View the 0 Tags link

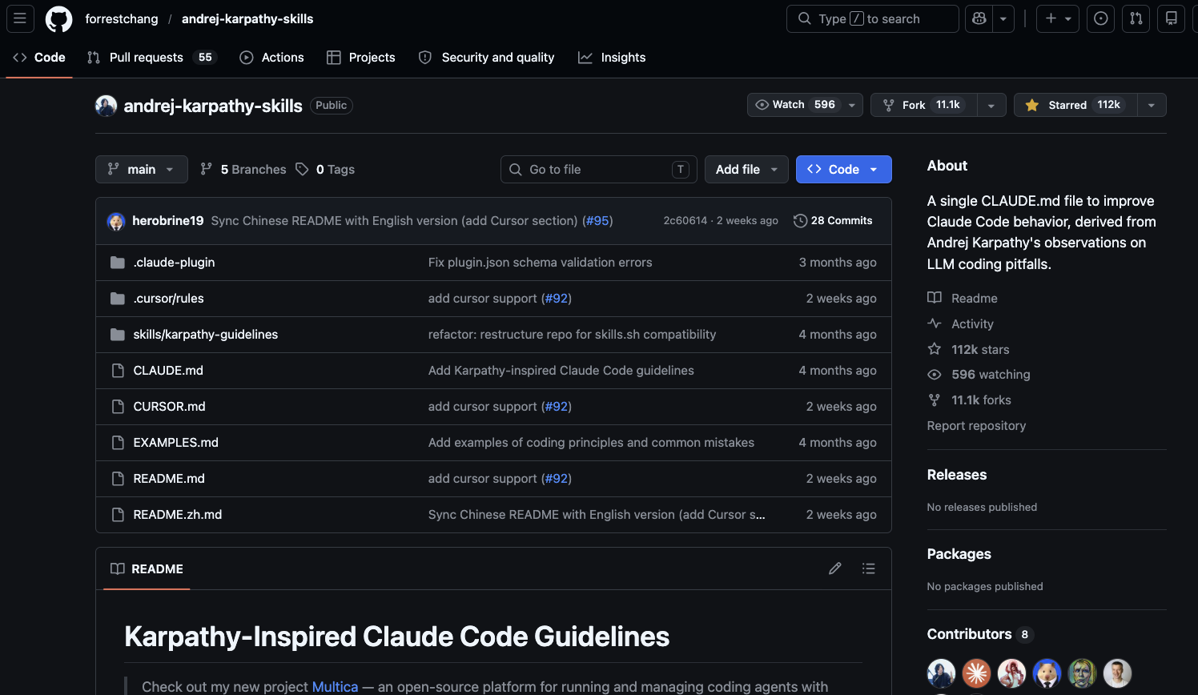[x=325, y=169]
